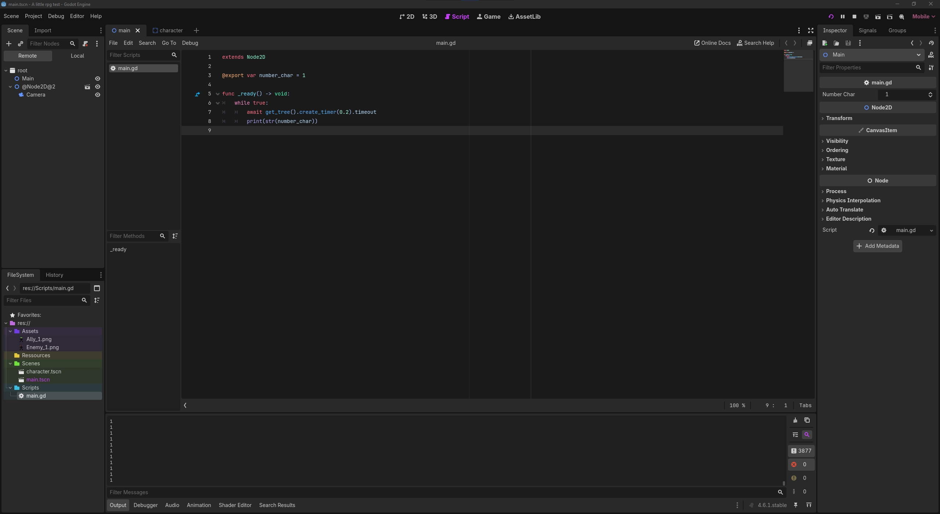Viewport: 940px width, 514px height.
Task: Select character.tscn in FileSystem
Action: click(x=44, y=372)
